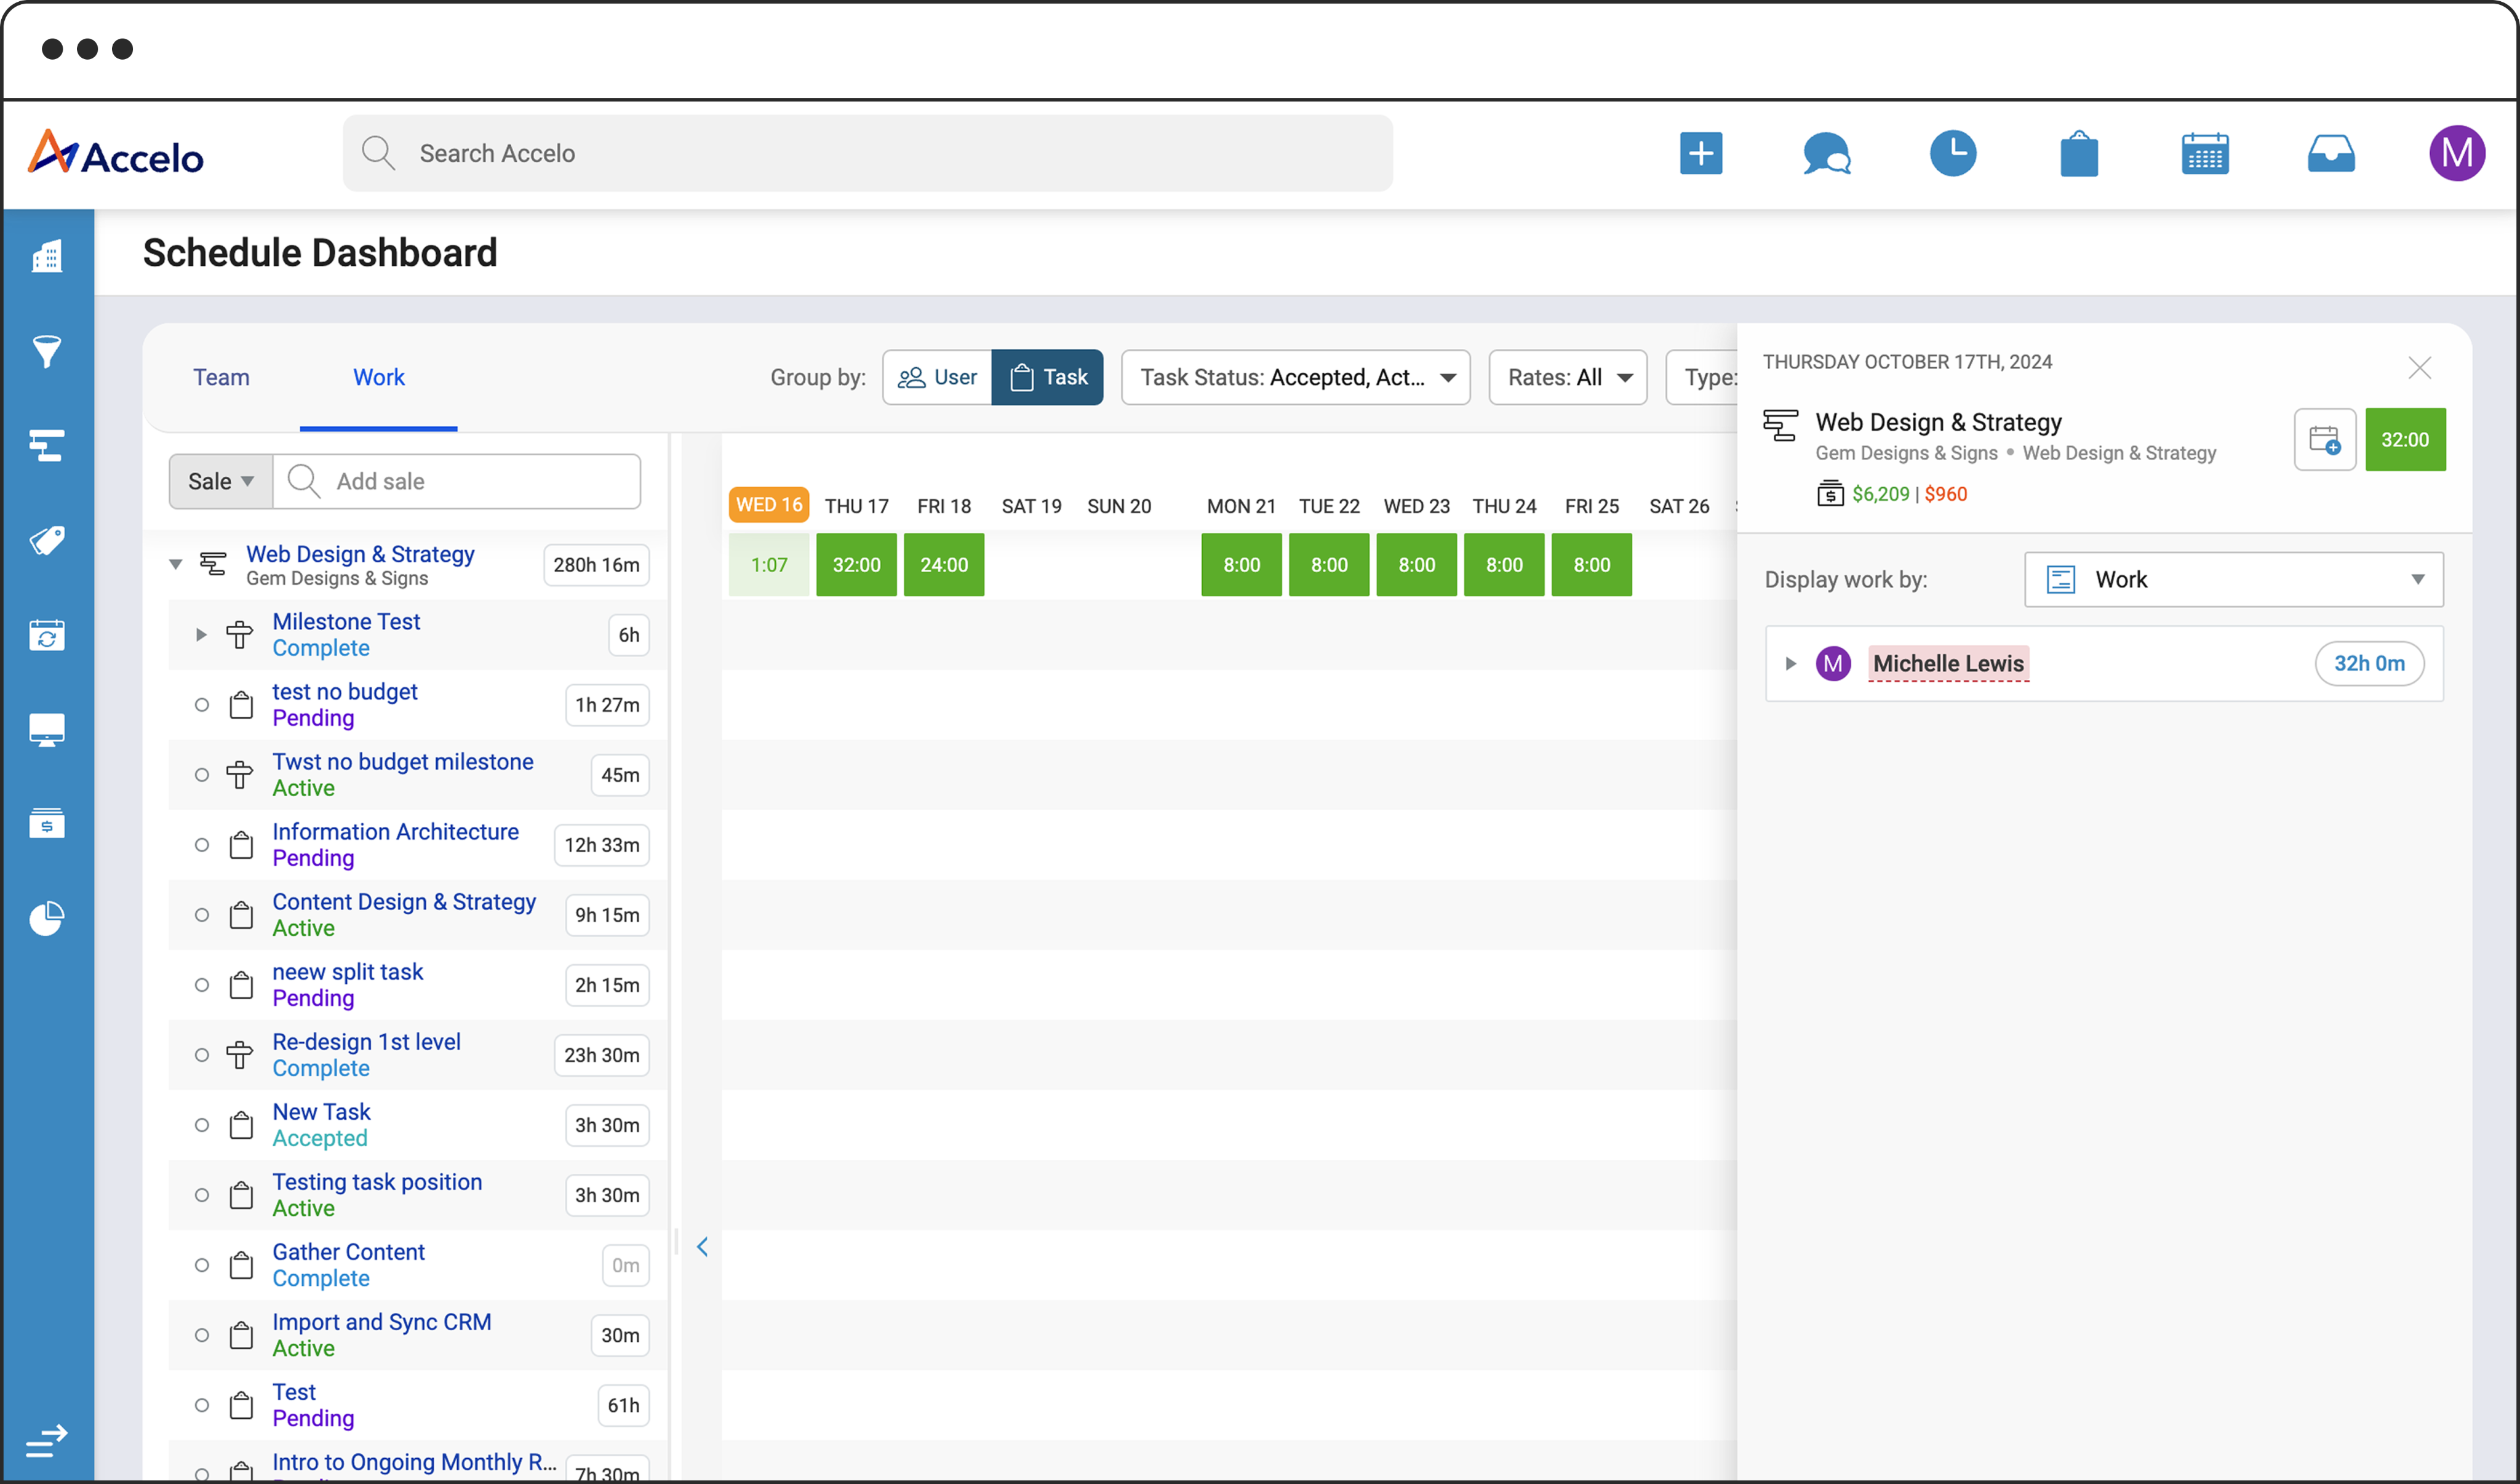This screenshot has height=1484, width=2520.
Task: Open the clock timer icon
Action: tap(1952, 153)
